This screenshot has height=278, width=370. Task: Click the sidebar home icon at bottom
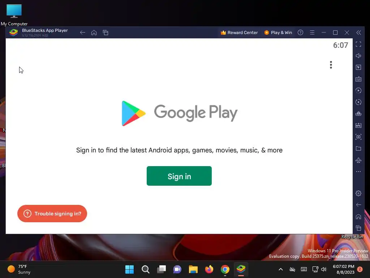click(x=358, y=216)
